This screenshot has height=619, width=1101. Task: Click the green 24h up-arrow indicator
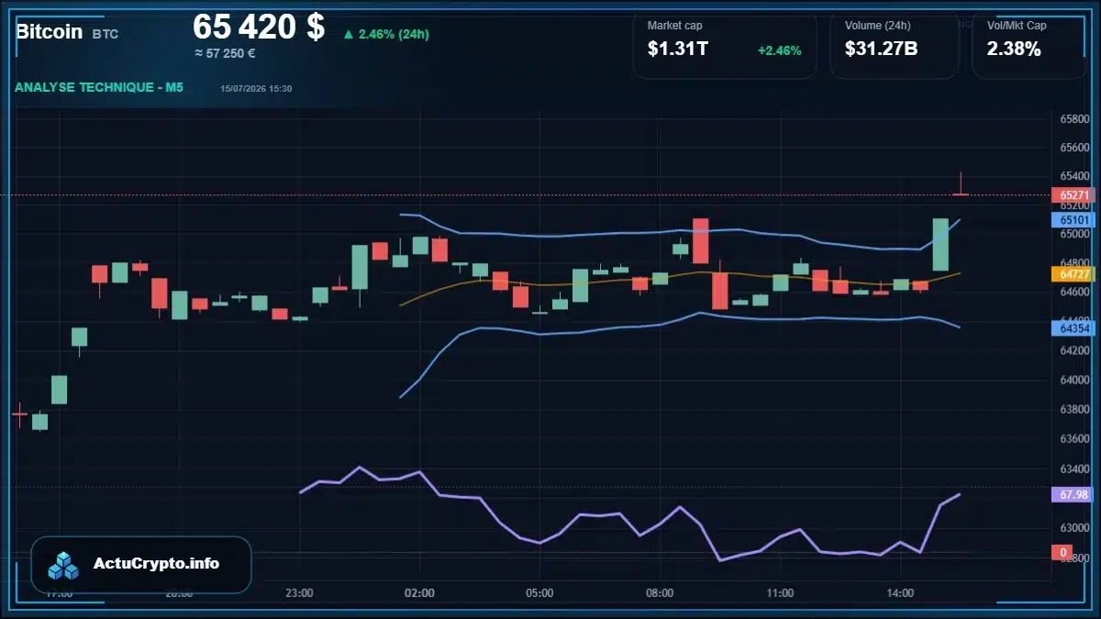tap(349, 35)
